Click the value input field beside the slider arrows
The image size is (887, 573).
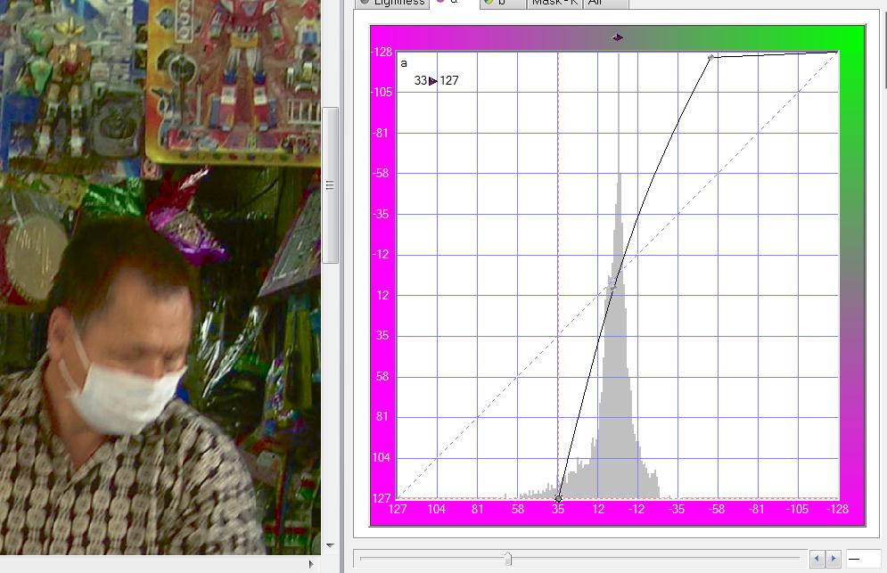(863, 559)
